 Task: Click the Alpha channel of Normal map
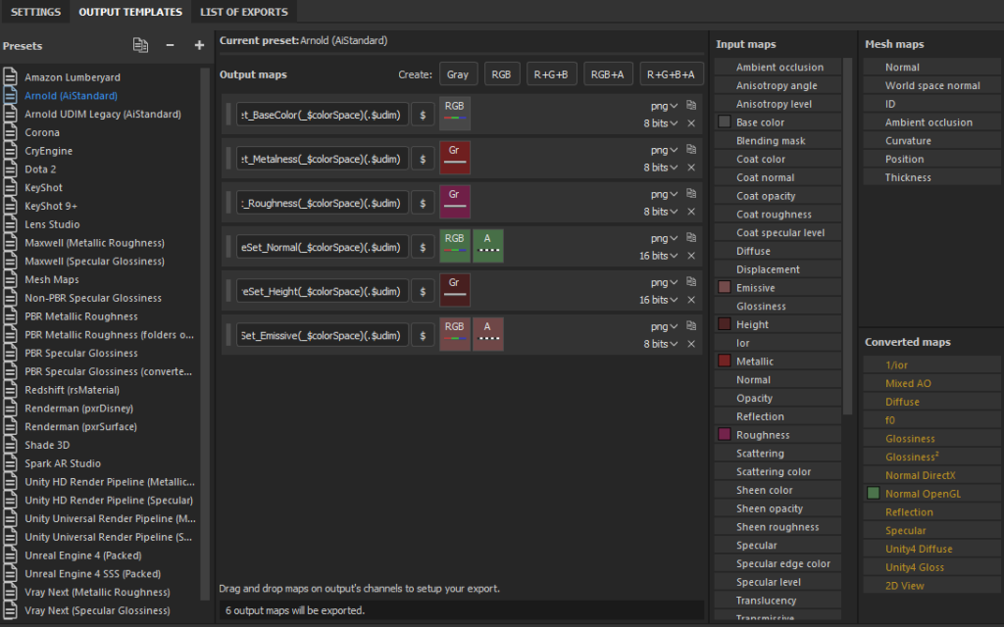[x=487, y=246]
